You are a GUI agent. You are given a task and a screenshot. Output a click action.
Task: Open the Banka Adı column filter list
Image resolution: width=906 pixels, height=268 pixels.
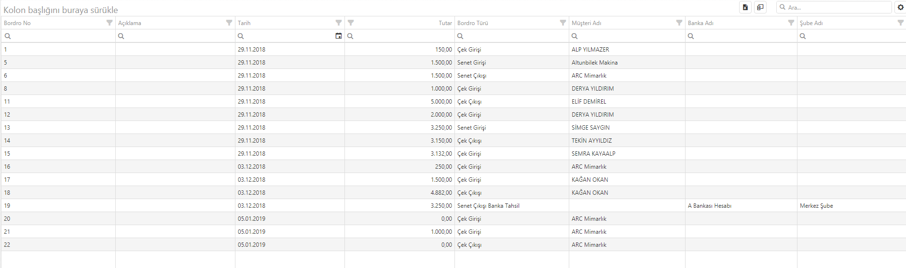(791, 23)
